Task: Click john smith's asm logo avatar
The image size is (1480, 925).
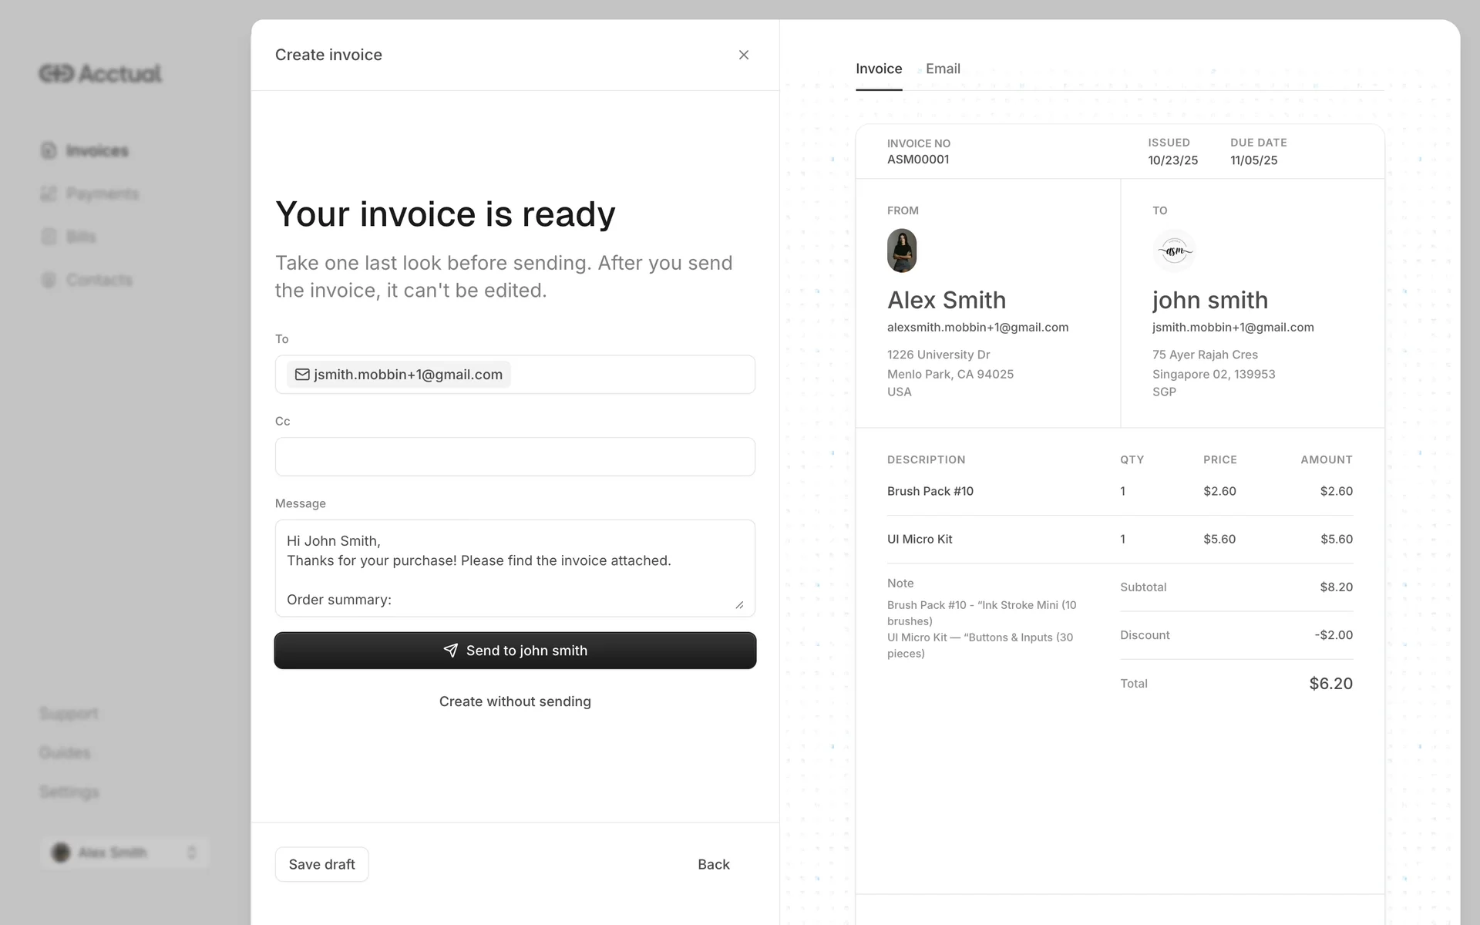Action: click(x=1174, y=251)
